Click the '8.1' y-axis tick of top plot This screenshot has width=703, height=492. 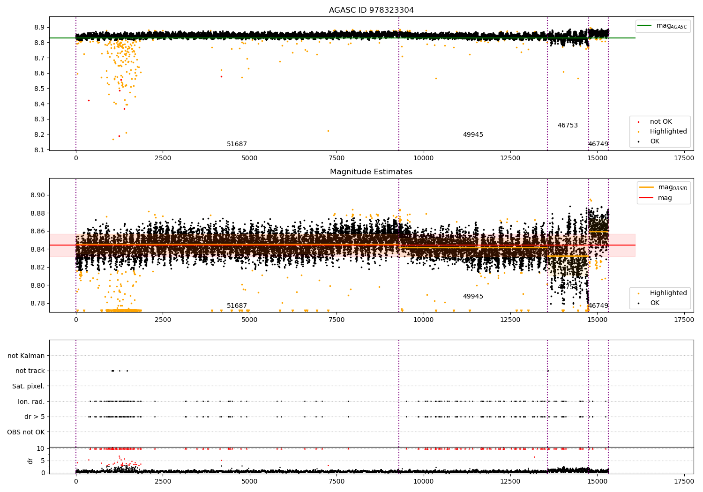pos(40,150)
